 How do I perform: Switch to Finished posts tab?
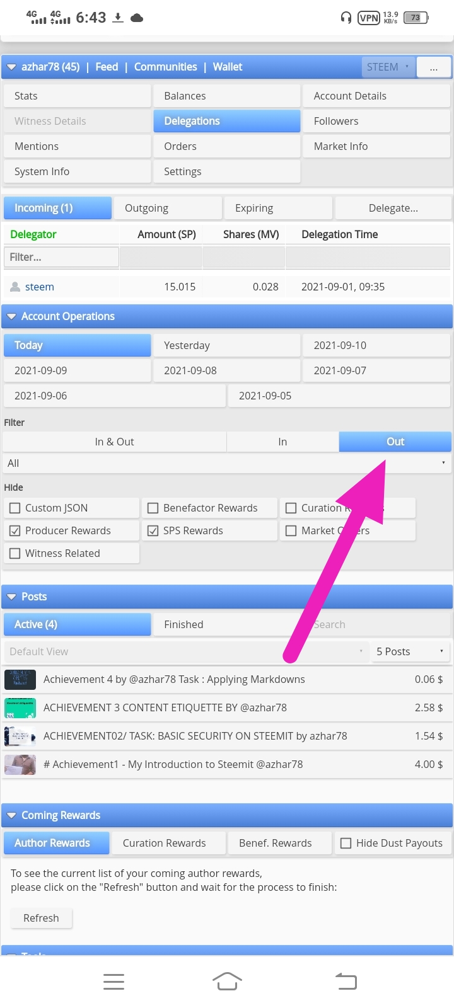[226, 624]
